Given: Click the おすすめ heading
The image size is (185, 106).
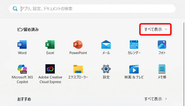Looking at the screenshot, I should [x=24, y=99].
